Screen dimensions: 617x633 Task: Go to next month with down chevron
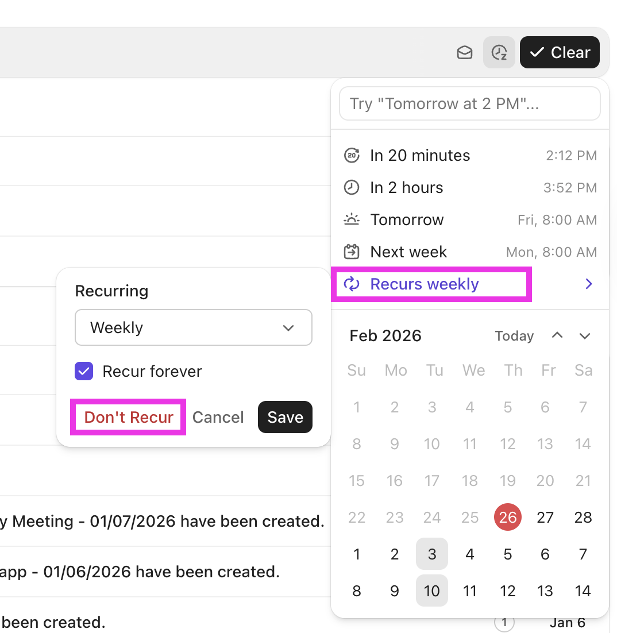(x=585, y=336)
